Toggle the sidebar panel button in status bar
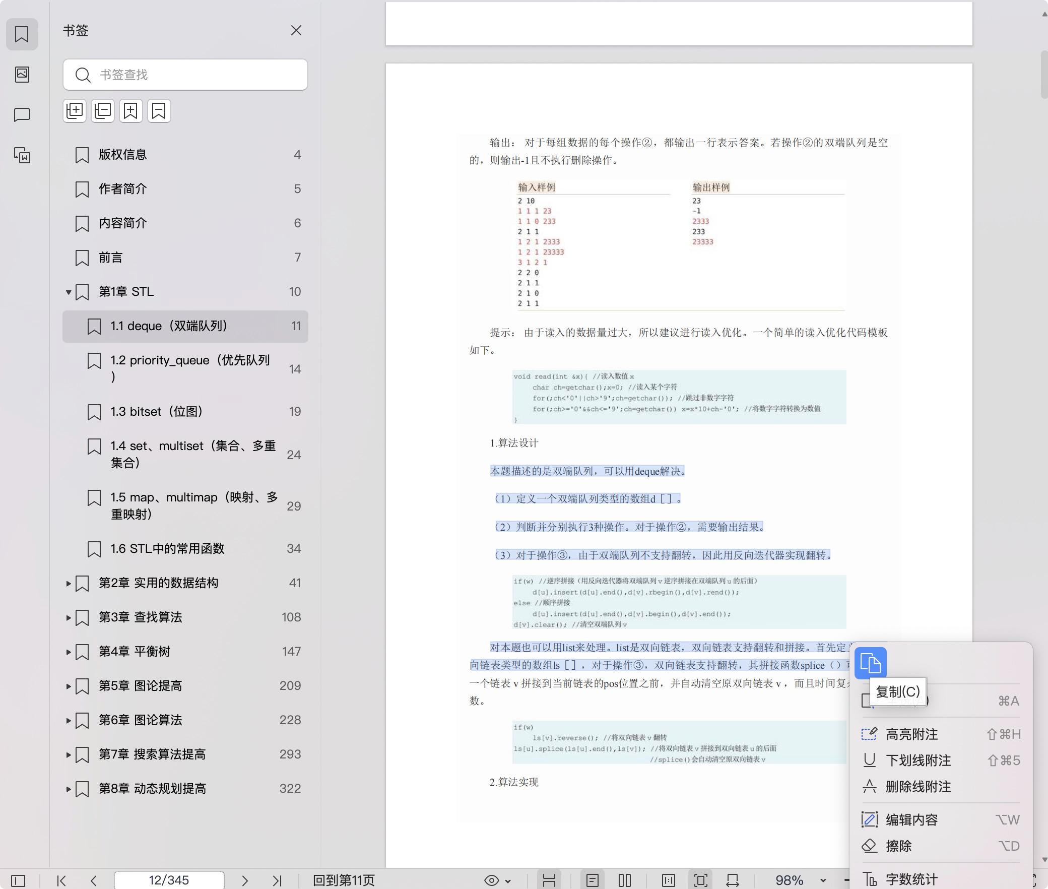 pyautogui.click(x=18, y=880)
